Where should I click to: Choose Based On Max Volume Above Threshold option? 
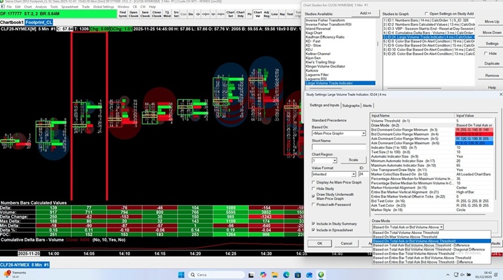point(405,236)
